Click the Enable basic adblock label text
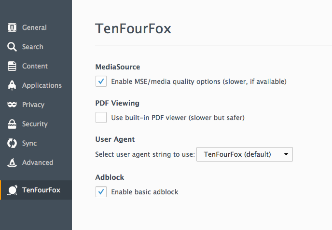This screenshot has width=332, height=230. click(145, 192)
